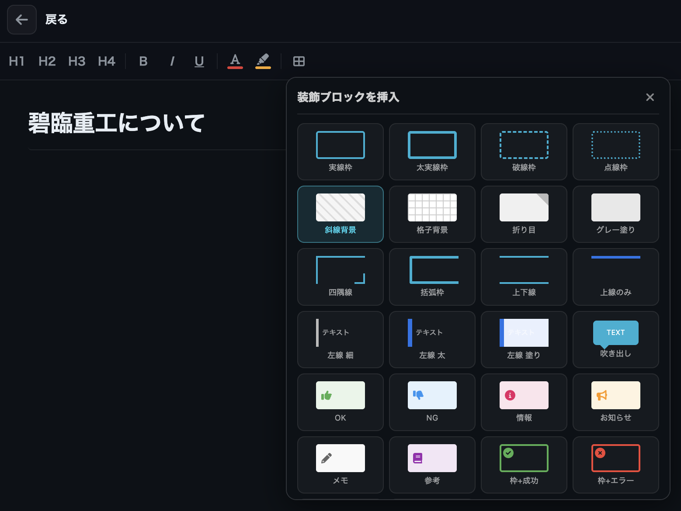The width and height of the screenshot is (681, 511).
Task: Insert the 破線枠 dashed block
Action: coord(524,152)
